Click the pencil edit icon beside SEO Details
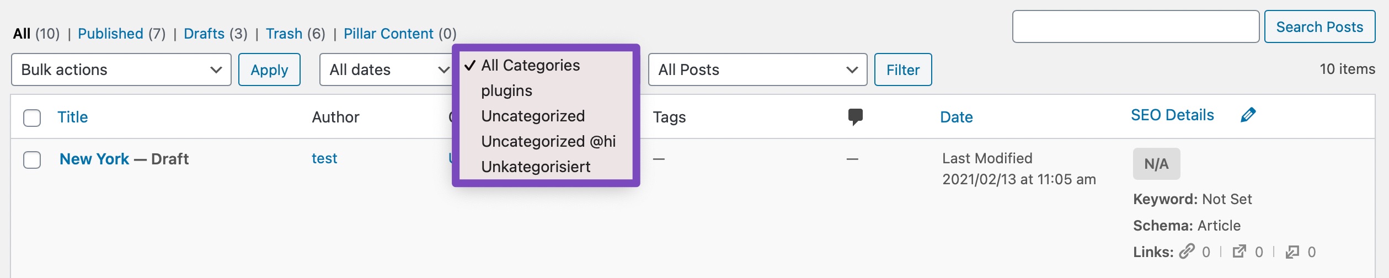Image resolution: width=1389 pixels, height=278 pixels. pos(1248,115)
